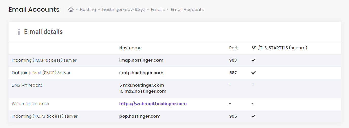Select the smtp.hostinger.com hostname text
The height and width of the screenshot is (128, 349).
pyautogui.click(x=141, y=73)
